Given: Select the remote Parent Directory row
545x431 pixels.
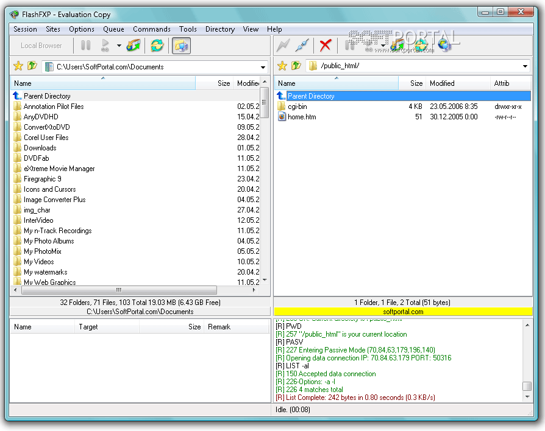Looking at the screenshot, I should point(403,96).
